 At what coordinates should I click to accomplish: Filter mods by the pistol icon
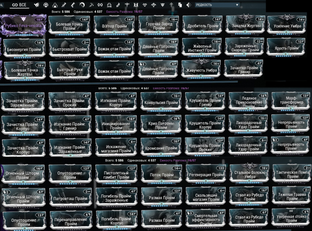tap(73, 5)
